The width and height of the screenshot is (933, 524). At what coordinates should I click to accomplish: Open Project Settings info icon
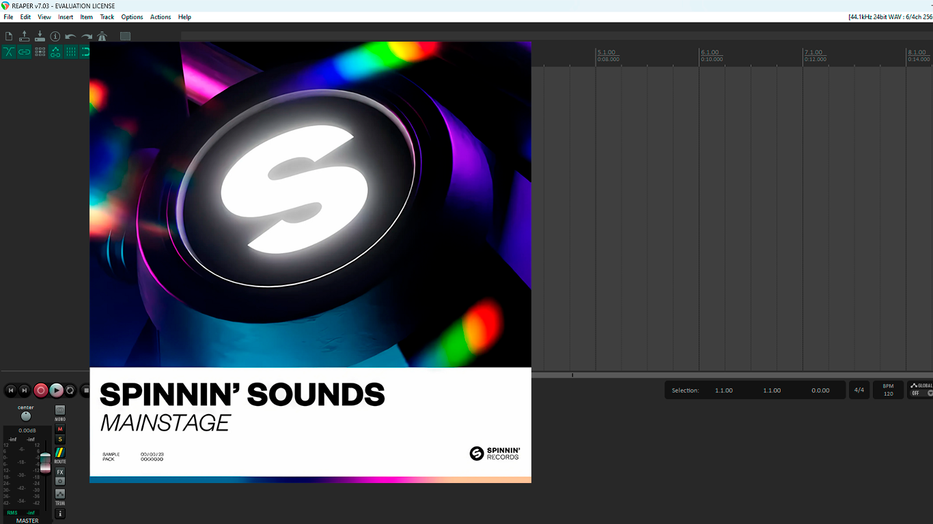click(x=55, y=36)
